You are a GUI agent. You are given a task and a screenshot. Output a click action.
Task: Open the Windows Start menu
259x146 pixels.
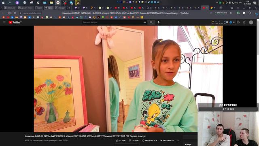(x=3, y=3)
